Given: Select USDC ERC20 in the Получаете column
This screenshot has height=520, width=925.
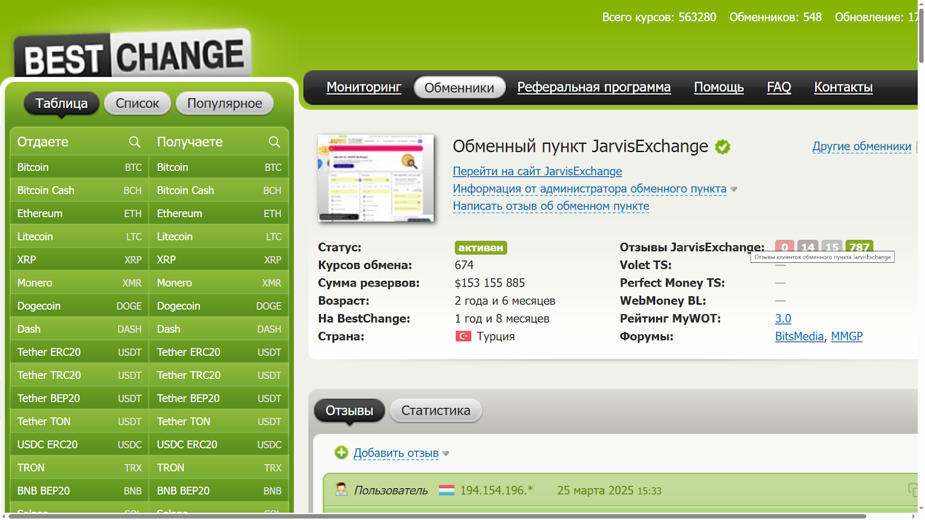Looking at the screenshot, I should pos(219,444).
